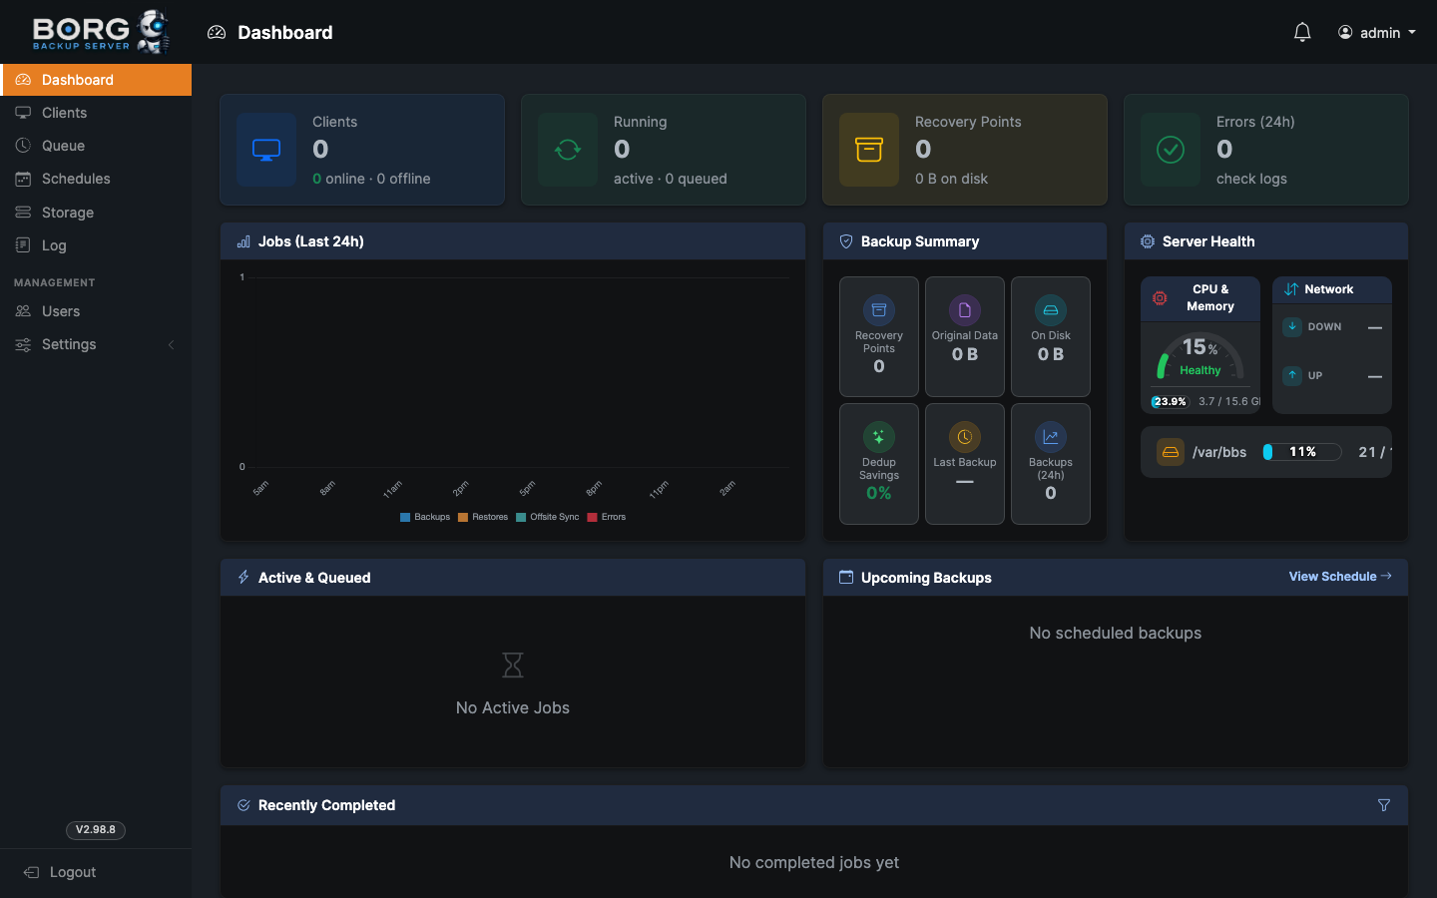
Task: Open Dashboard in the sidebar
Action: tap(96, 80)
